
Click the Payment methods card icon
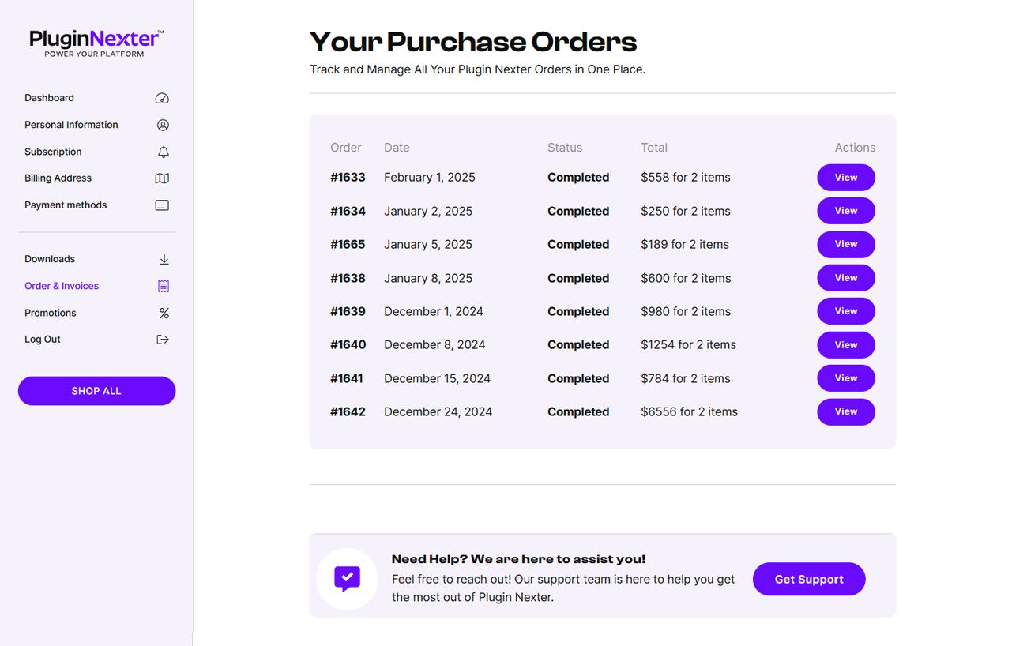point(162,205)
